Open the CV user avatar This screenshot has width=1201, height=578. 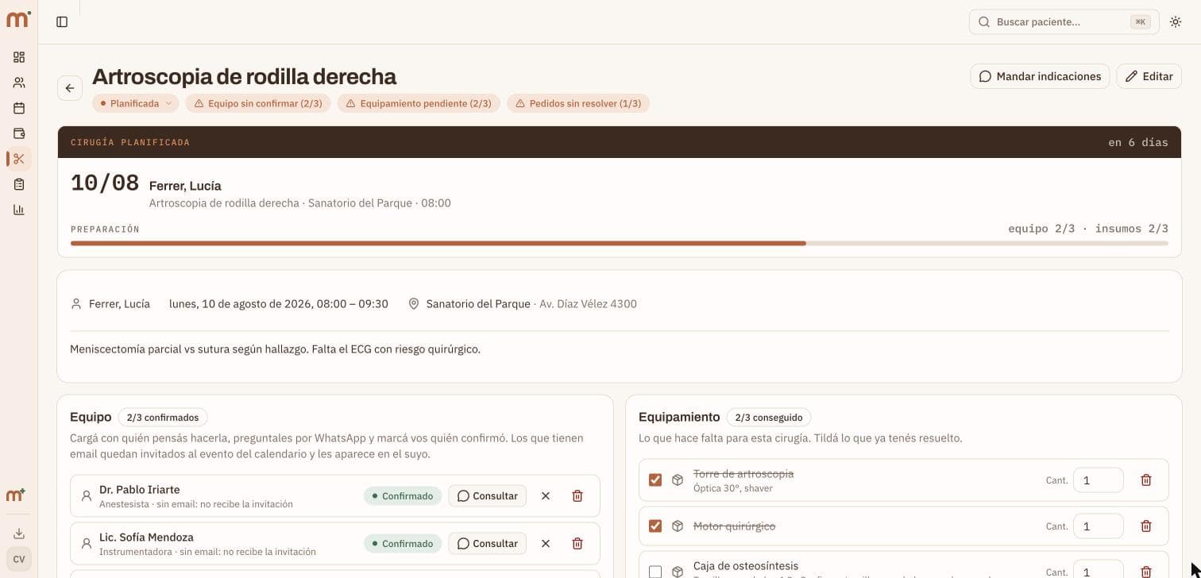(19, 559)
